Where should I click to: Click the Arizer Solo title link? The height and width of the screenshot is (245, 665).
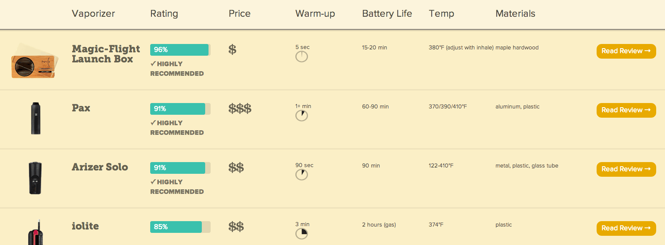[x=100, y=167]
